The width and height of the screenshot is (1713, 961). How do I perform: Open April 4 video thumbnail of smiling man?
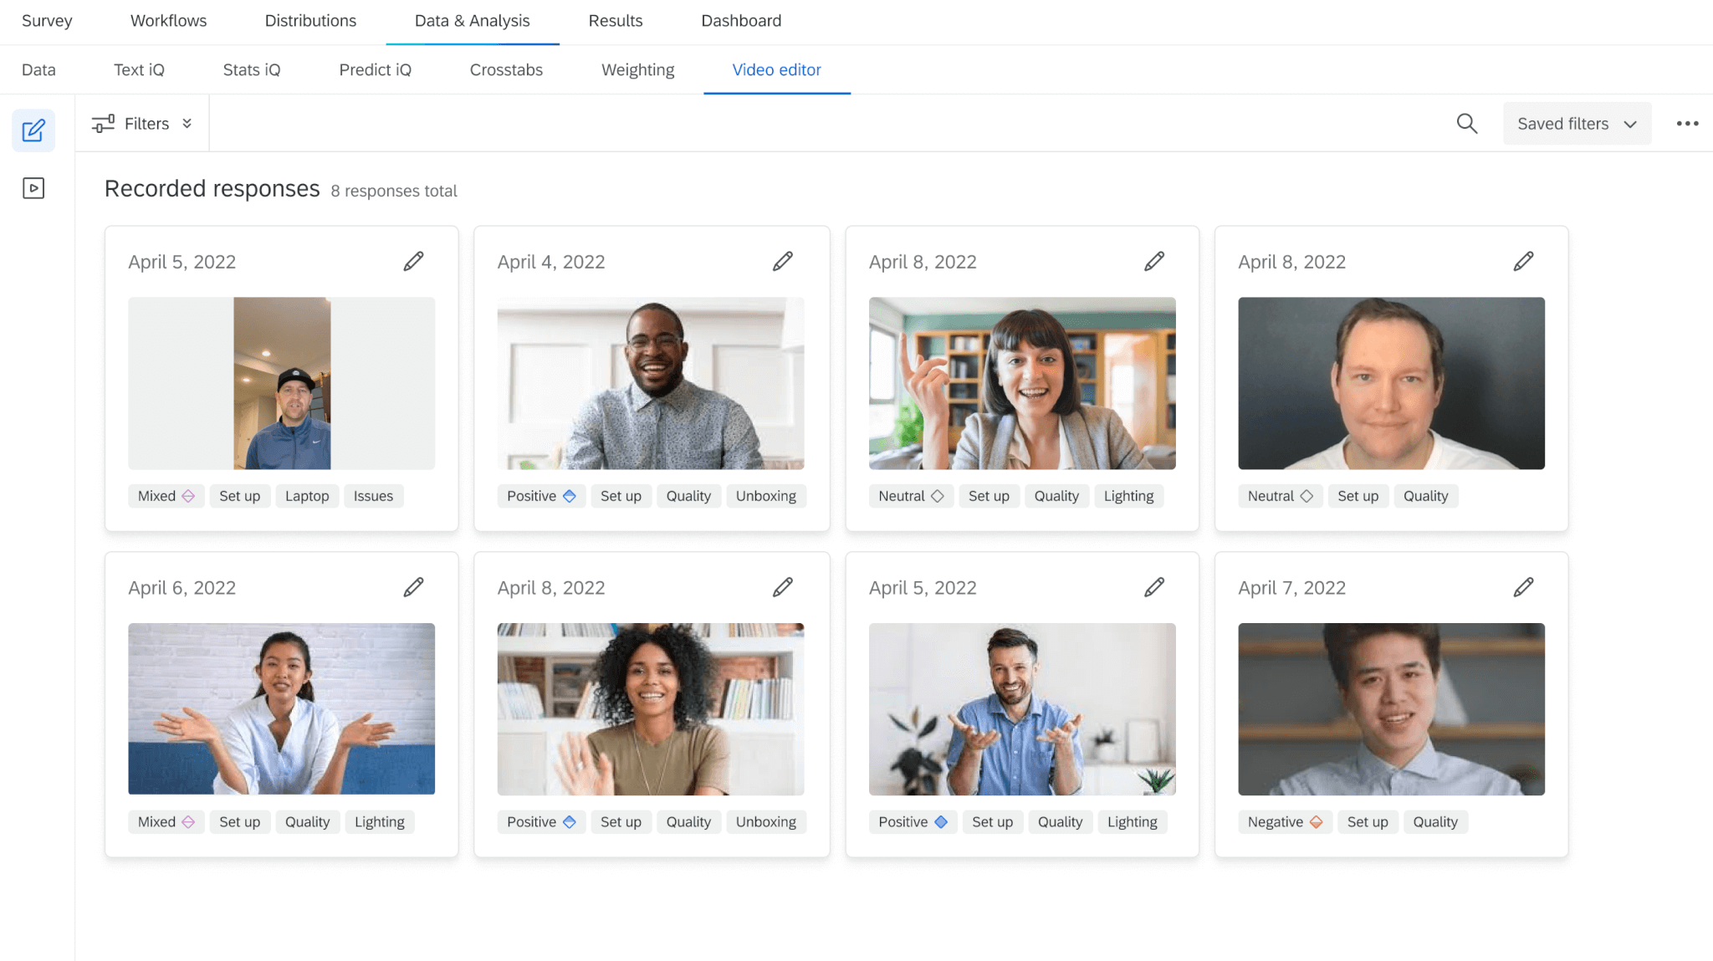pos(651,383)
